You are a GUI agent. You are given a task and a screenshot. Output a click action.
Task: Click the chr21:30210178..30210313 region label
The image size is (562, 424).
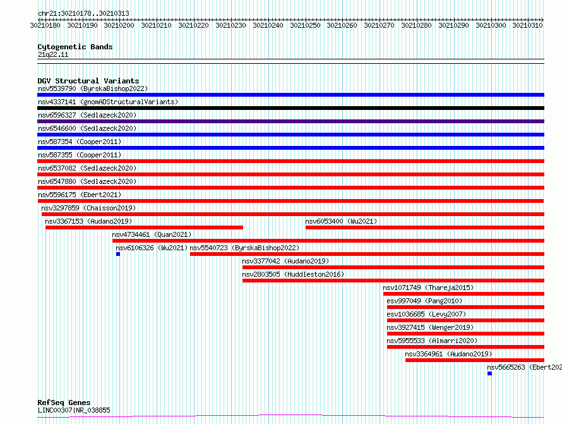click(x=83, y=14)
